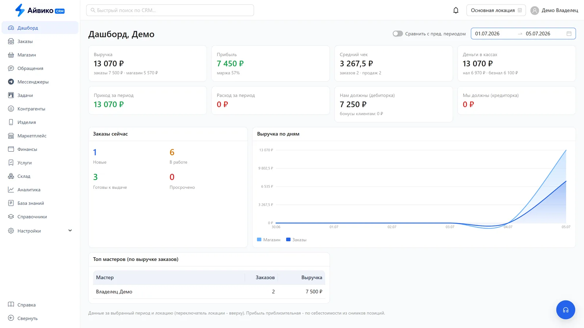584x328 pixels.
Task: Open the notifications bell
Action: [456, 10]
